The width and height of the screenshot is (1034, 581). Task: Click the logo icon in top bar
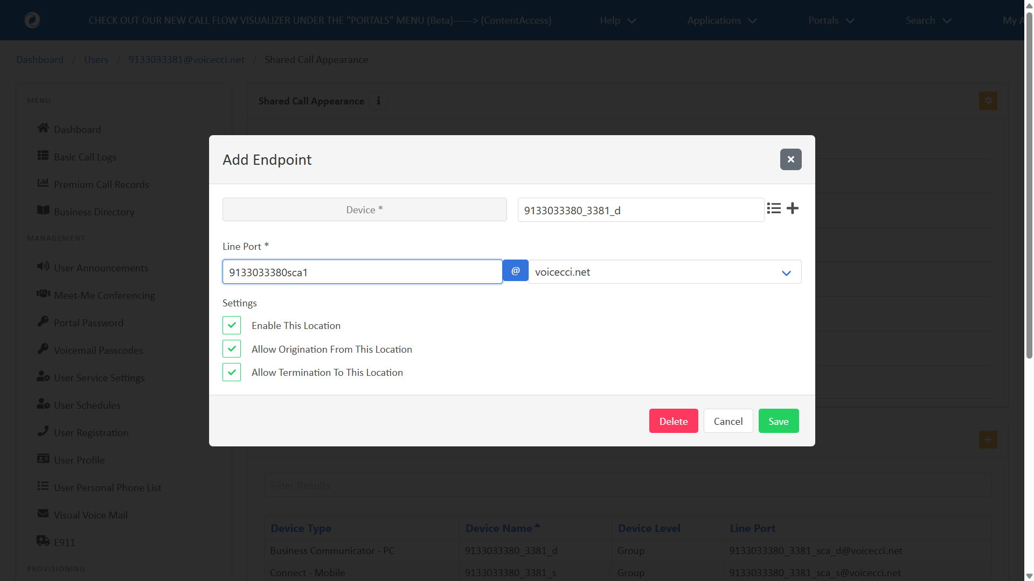[32, 20]
